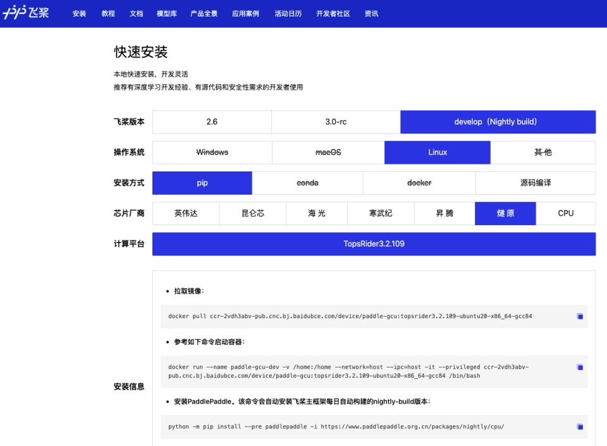The height and width of the screenshot is (446, 607).
Task: Select 海光 chip vendor
Action: (x=317, y=213)
